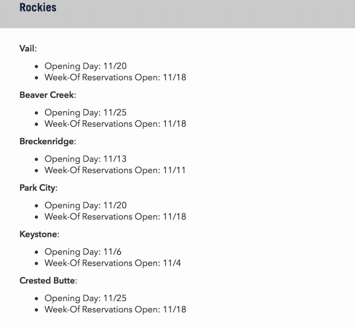Click the Rockies section heading
The width and height of the screenshot is (355, 329).
tap(38, 7)
